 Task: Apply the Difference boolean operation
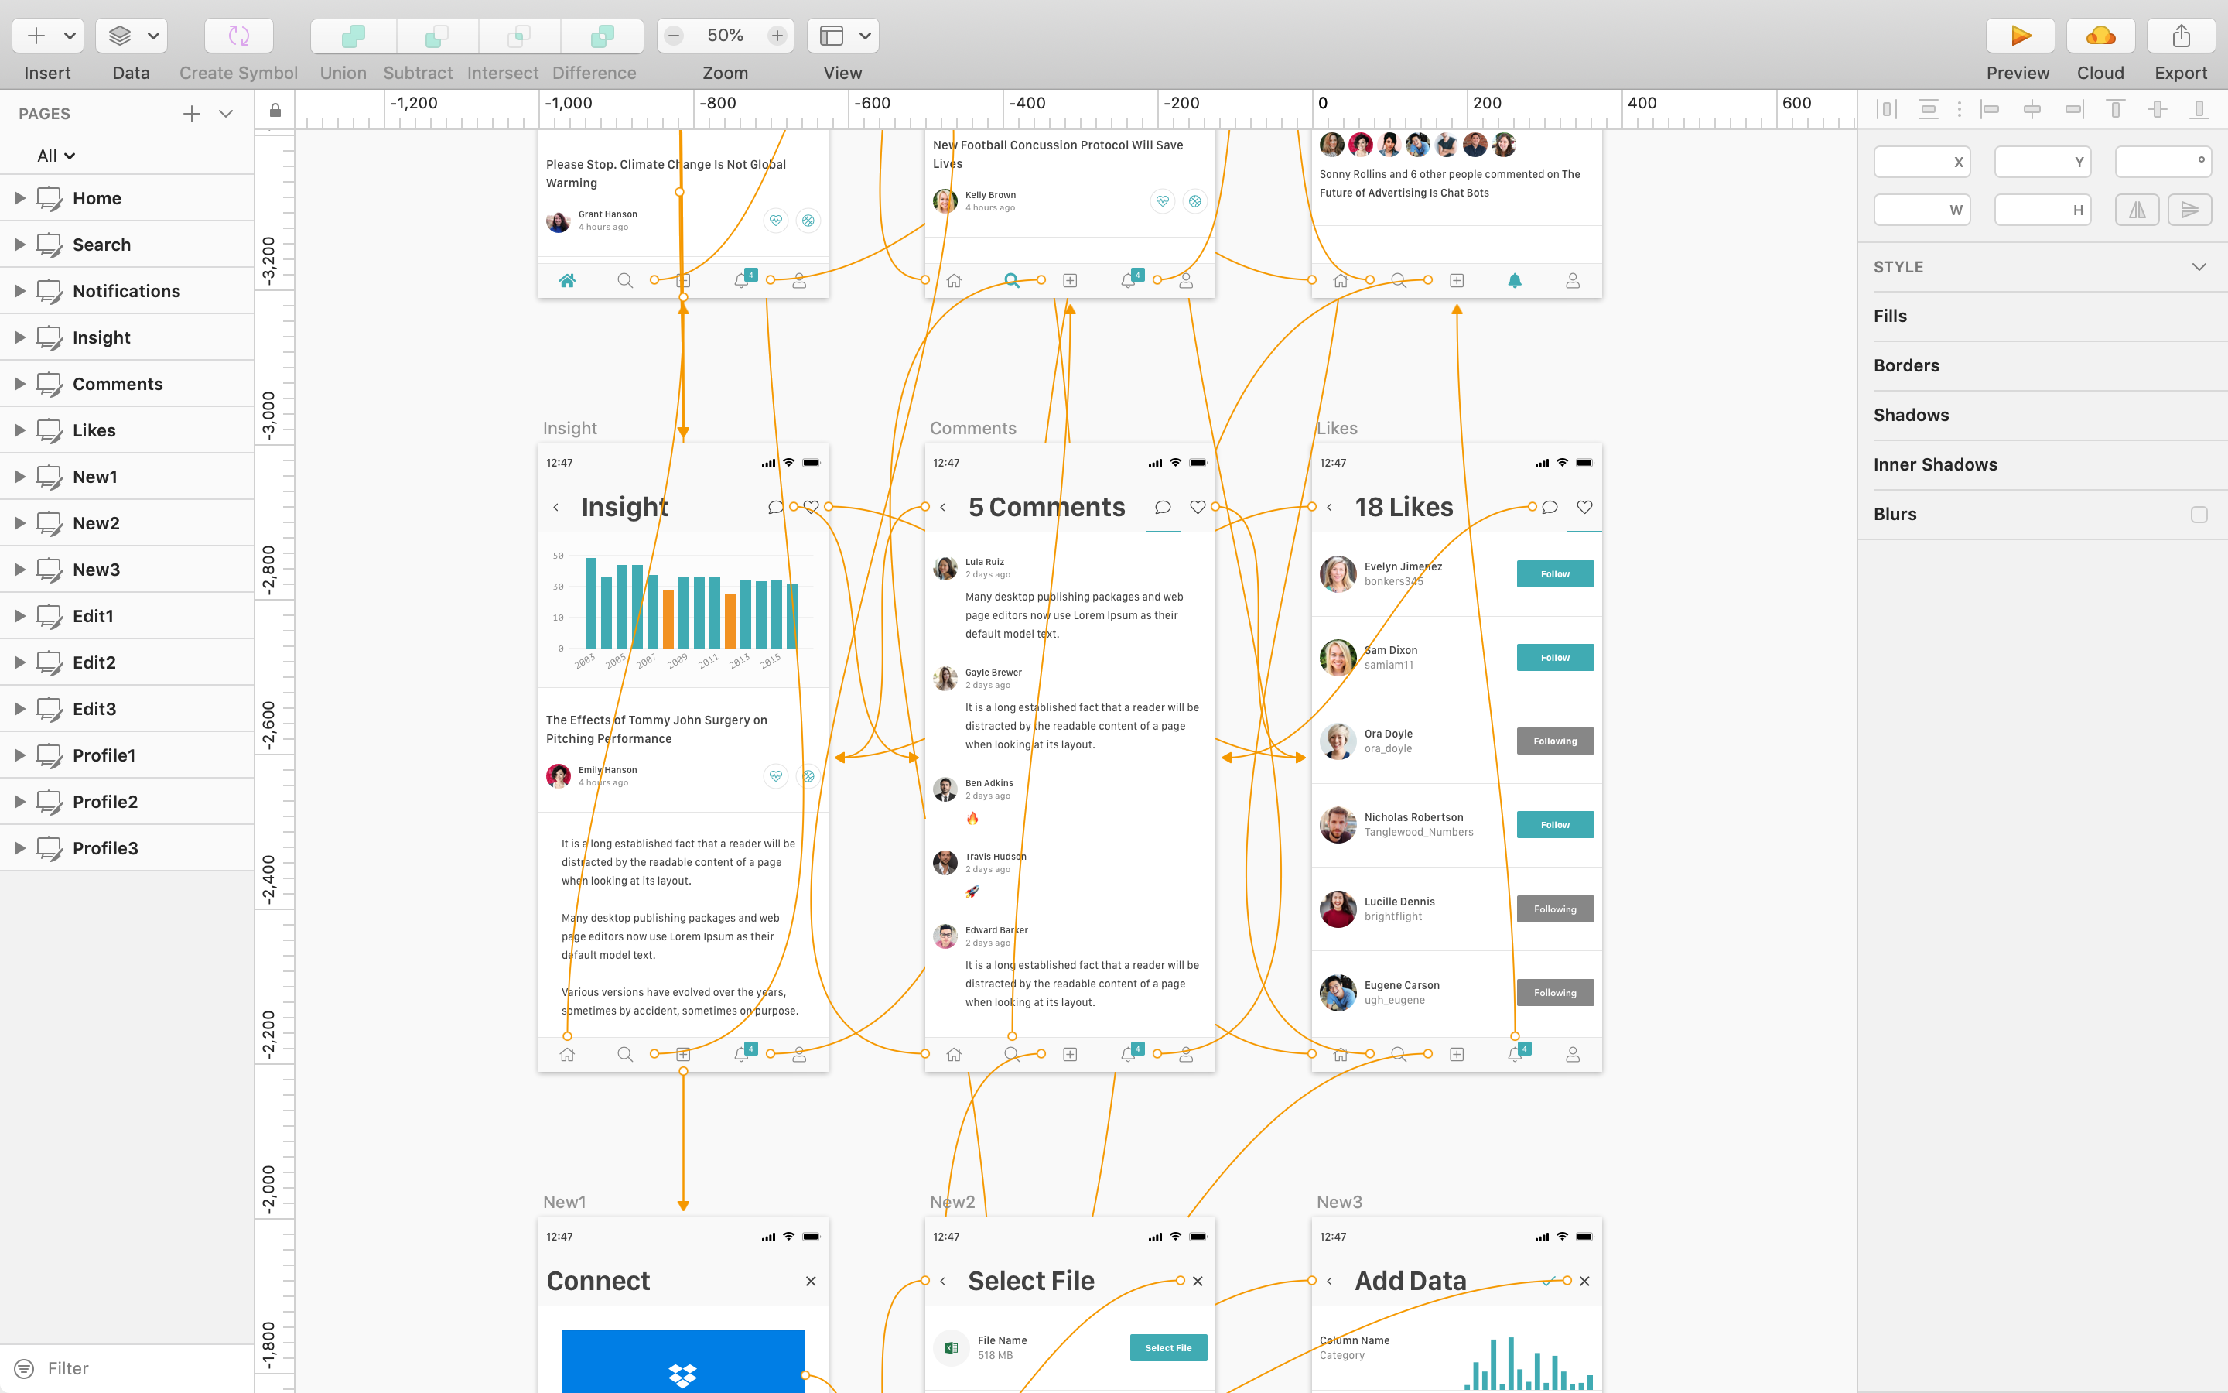click(602, 36)
